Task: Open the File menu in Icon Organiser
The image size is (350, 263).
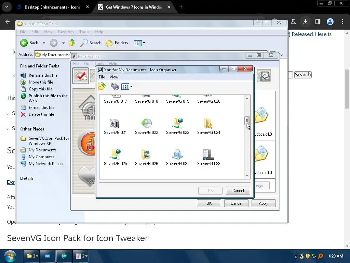Action: (x=102, y=77)
